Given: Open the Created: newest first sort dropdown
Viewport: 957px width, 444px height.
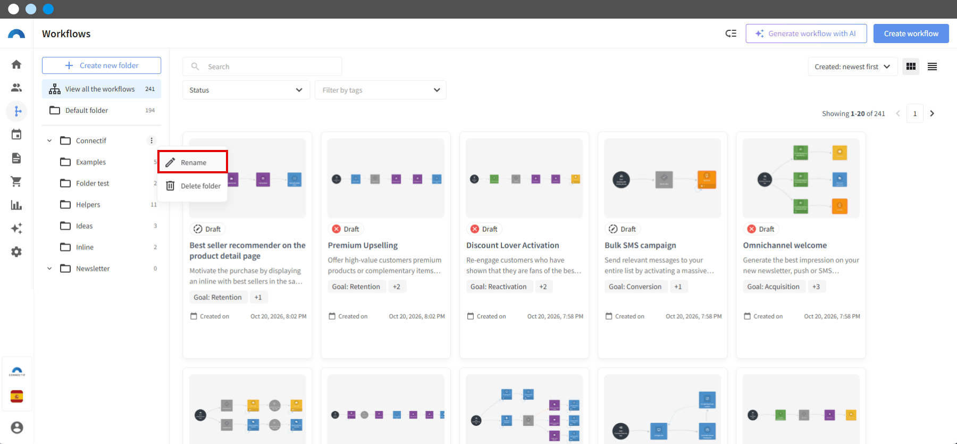Looking at the screenshot, I should [x=853, y=66].
